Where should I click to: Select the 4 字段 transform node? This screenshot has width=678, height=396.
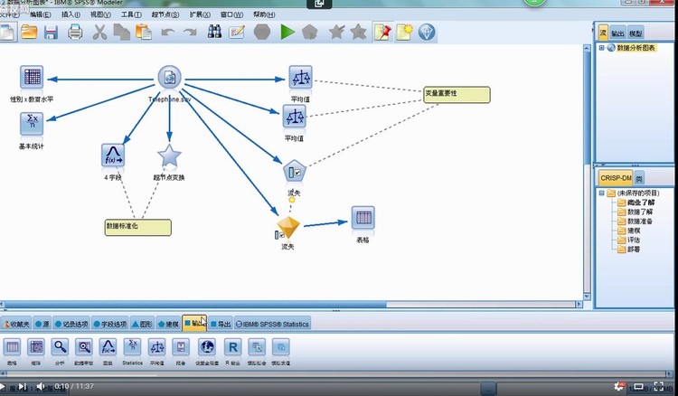pos(113,156)
